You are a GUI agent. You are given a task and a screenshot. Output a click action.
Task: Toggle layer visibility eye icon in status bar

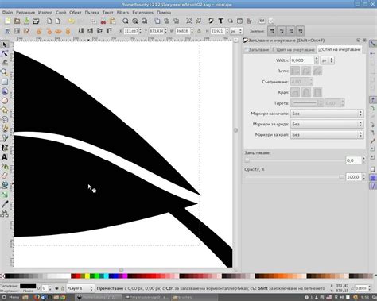pyautogui.click(x=56, y=288)
